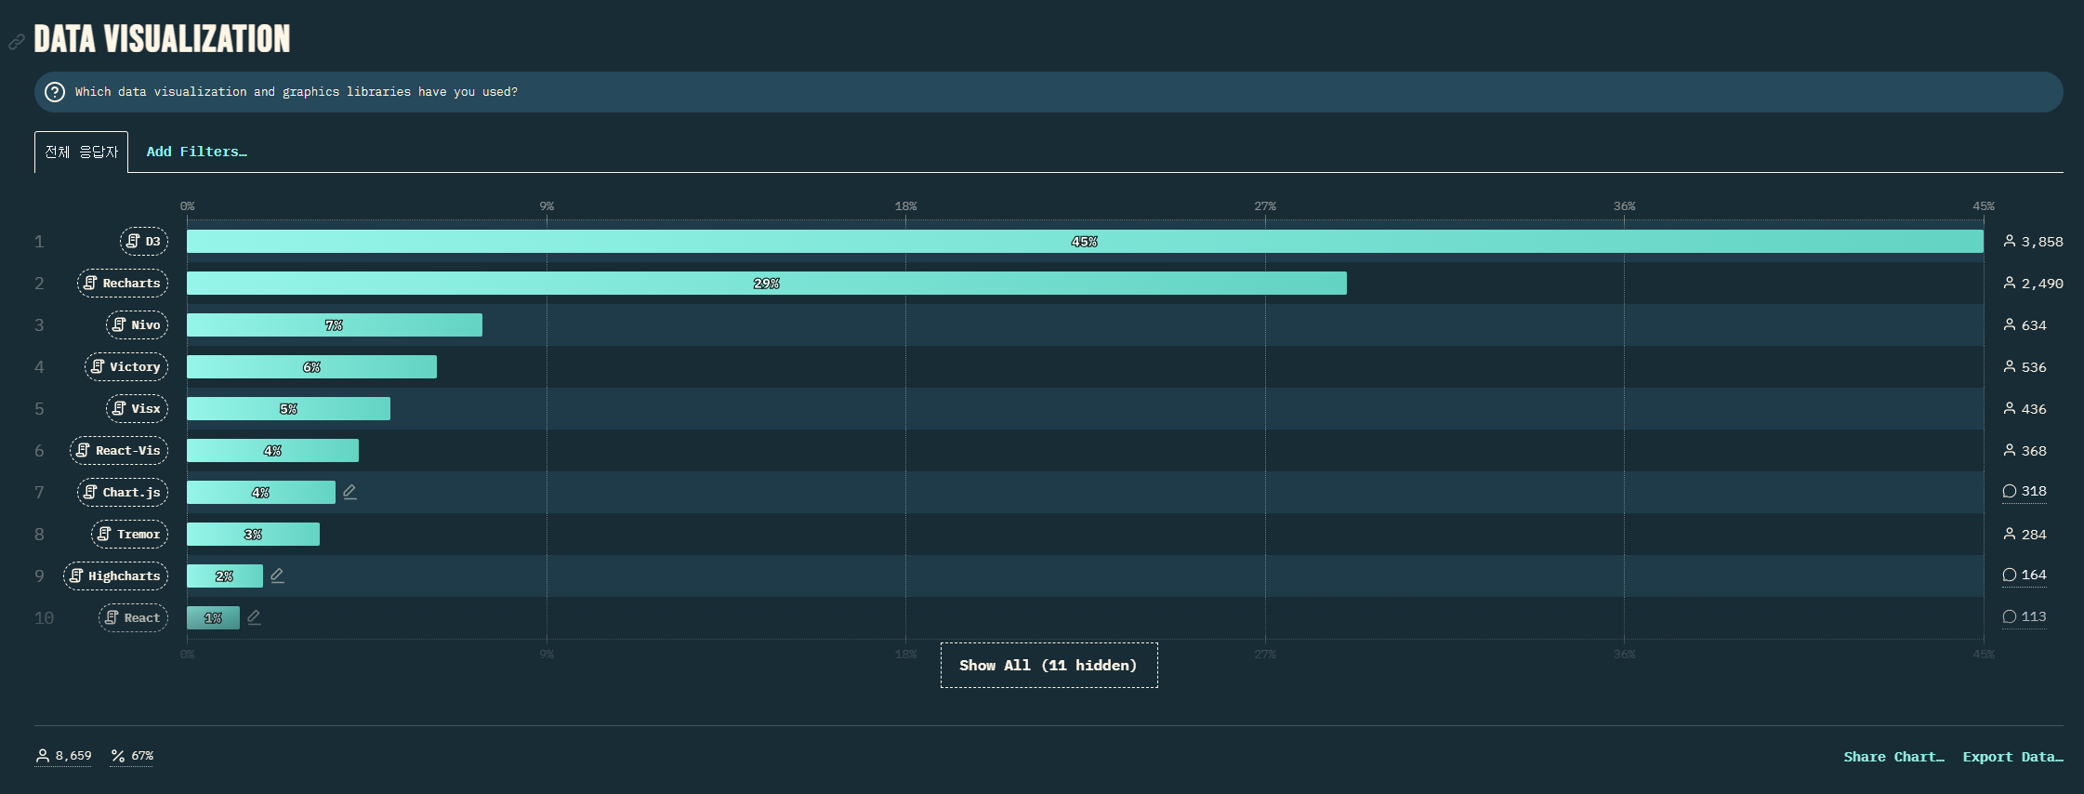Click the D3 45% bar
The height and width of the screenshot is (794, 2084).
(1085, 241)
